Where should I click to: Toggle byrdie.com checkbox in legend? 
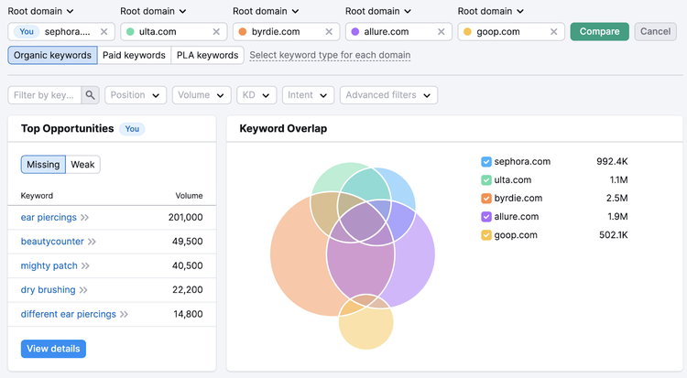[486, 199]
